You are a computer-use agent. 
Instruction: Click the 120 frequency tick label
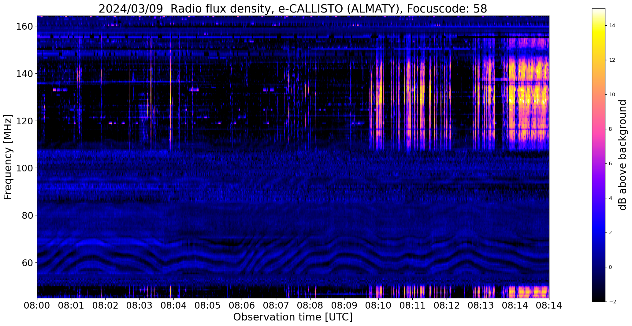(24, 121)
